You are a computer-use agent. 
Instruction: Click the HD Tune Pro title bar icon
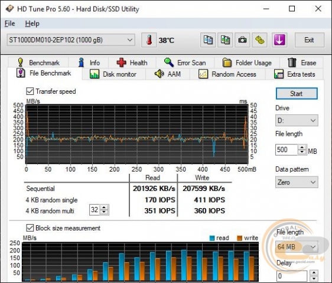[9, 9]
